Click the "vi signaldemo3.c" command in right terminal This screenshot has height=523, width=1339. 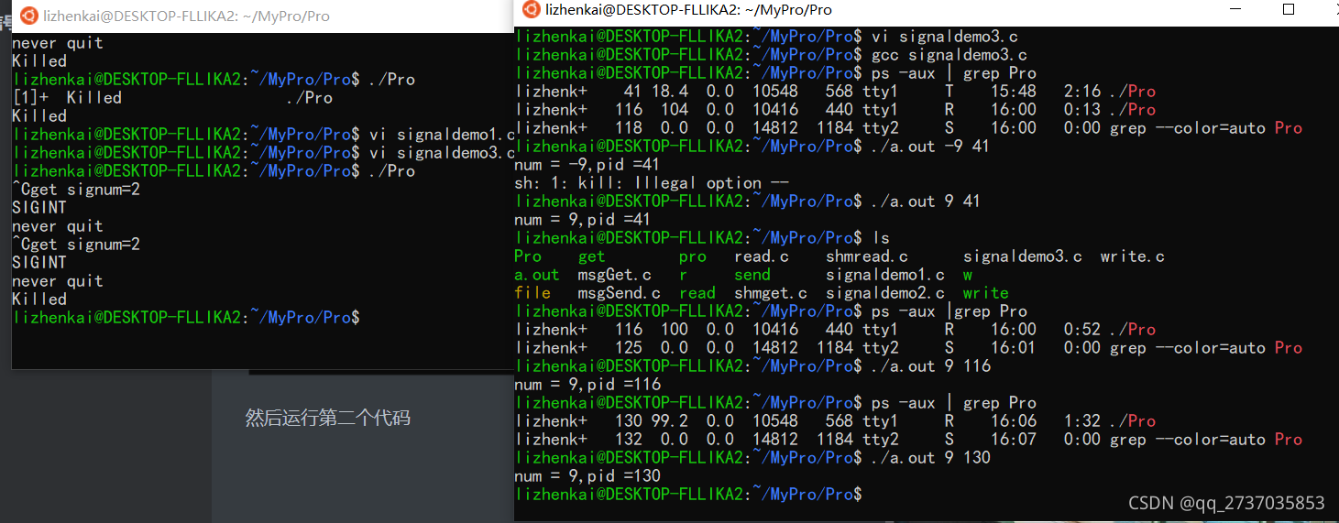945,37
